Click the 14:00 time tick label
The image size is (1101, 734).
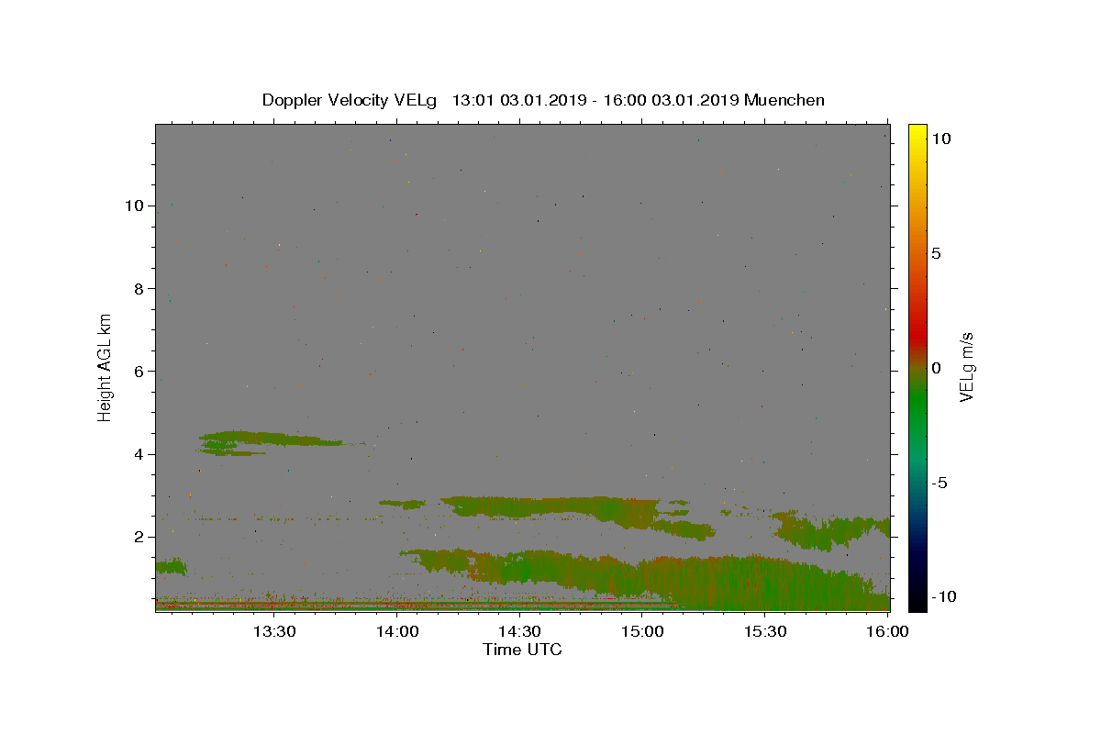click(x=397, y=631)
